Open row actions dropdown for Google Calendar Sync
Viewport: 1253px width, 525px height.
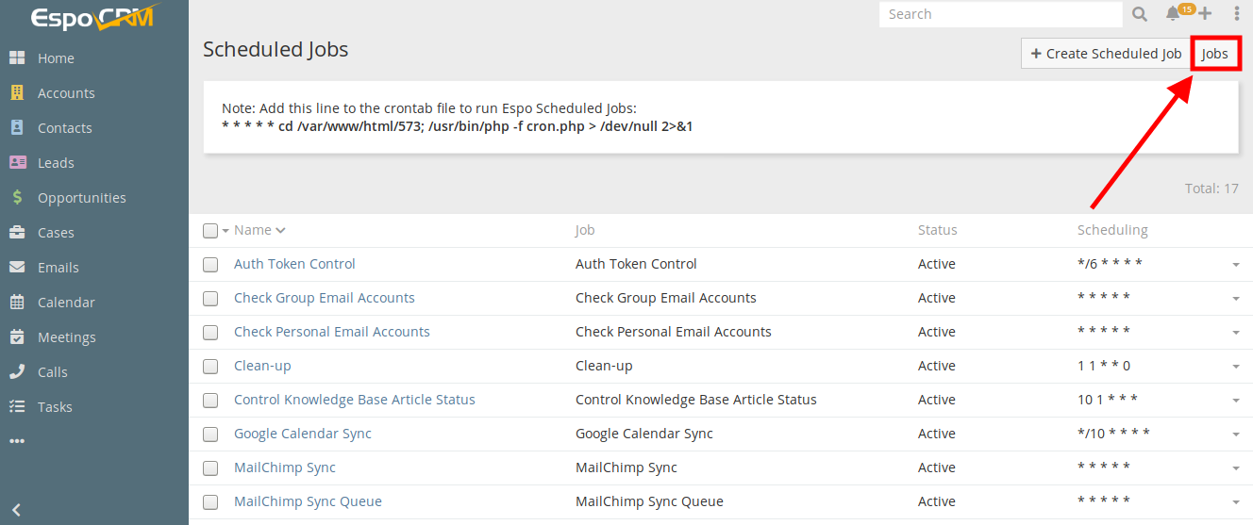[1236, 435]
